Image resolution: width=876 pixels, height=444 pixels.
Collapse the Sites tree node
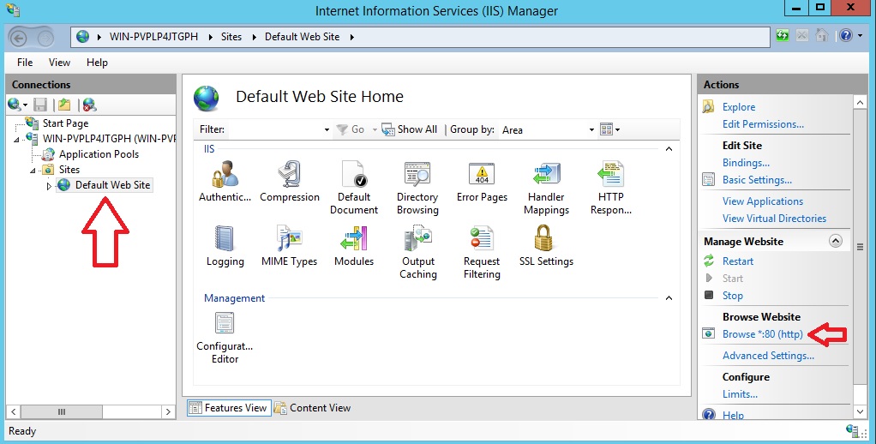[x=33, y=171]
